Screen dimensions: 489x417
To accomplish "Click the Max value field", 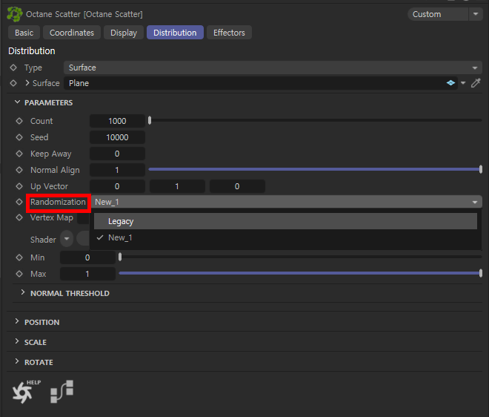I will [x=87, y=274].
